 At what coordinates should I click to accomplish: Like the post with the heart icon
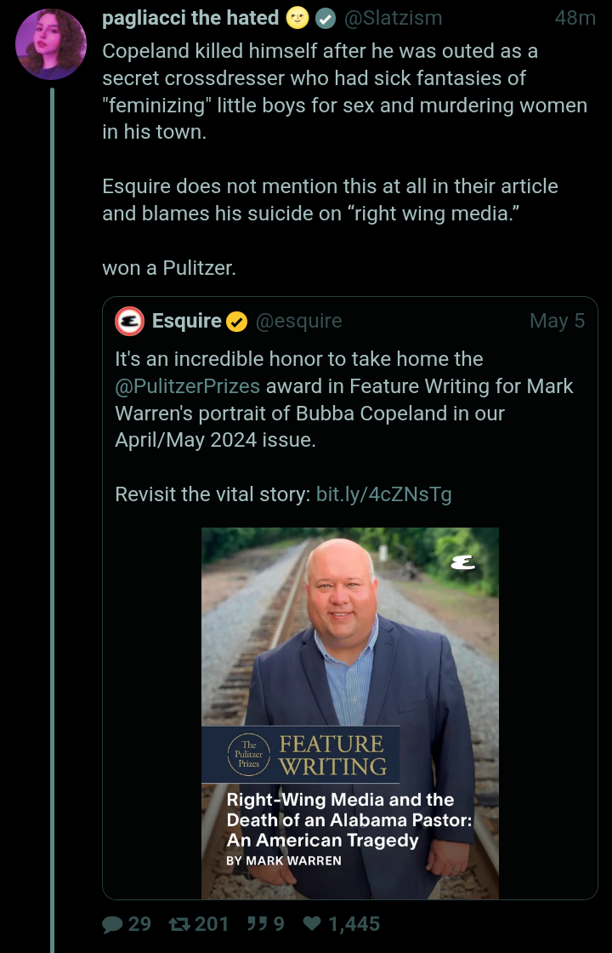(x=312, y=924)
